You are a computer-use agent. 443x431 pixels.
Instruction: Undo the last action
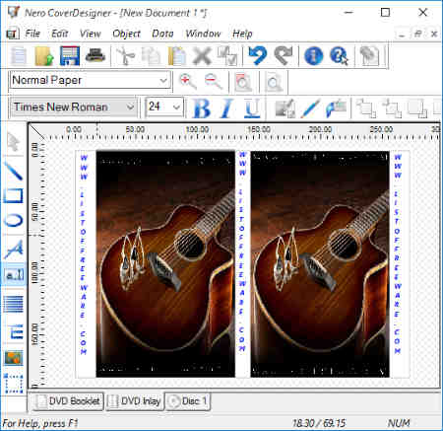pyautogui.click(x=258, y=55)
